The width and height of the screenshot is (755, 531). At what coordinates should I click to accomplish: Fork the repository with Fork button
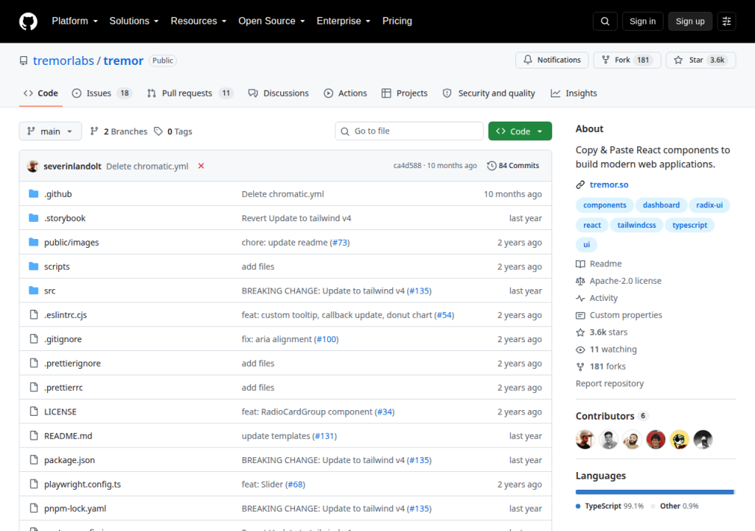(x=627, y=60)
